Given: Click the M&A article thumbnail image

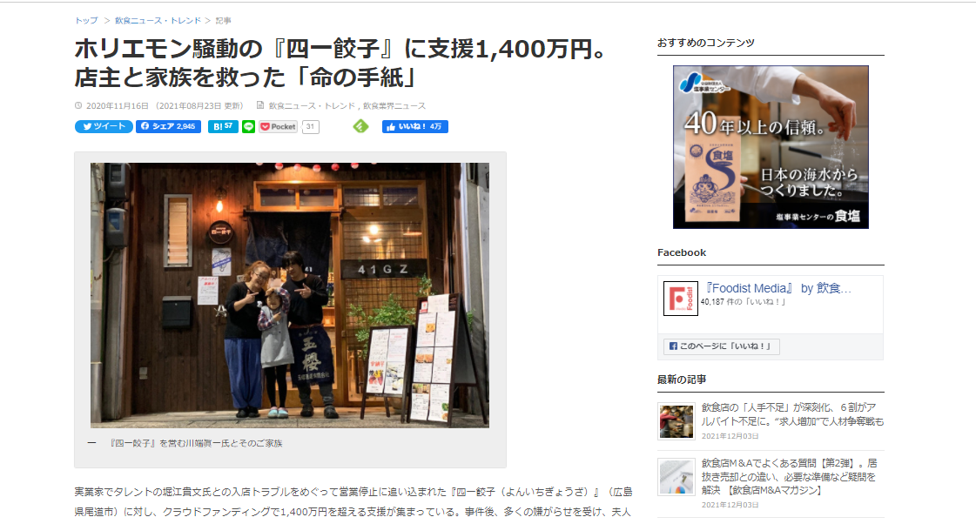Looking at the screenshot, I should click(x=676, y=477).
